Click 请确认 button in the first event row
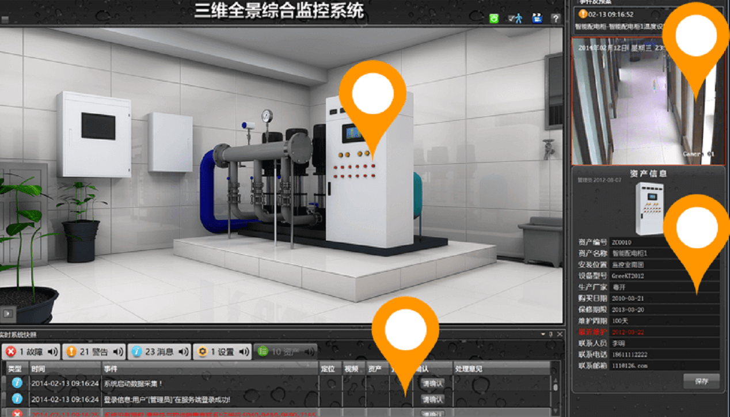The width and height of the screenshot is (730, 417). pyautogui.click(x=432, y=383)
